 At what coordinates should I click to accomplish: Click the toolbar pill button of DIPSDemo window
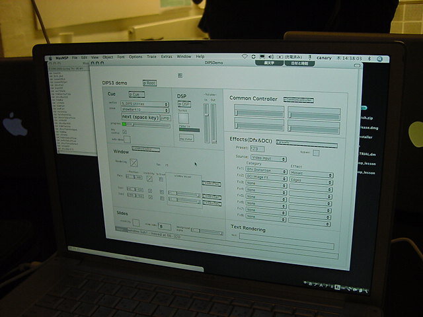pyautogui.click(x=357, y=65)
